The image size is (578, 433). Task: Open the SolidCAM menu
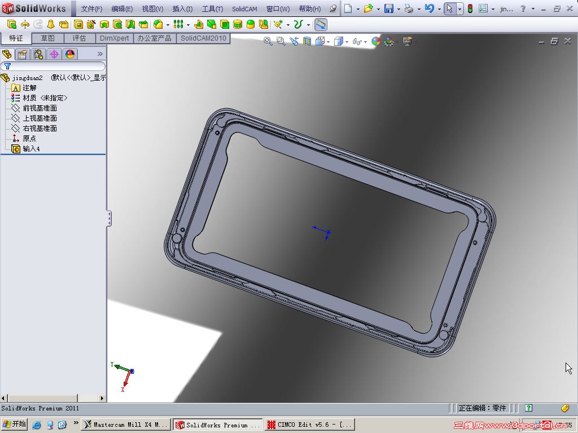pos(244,9)
